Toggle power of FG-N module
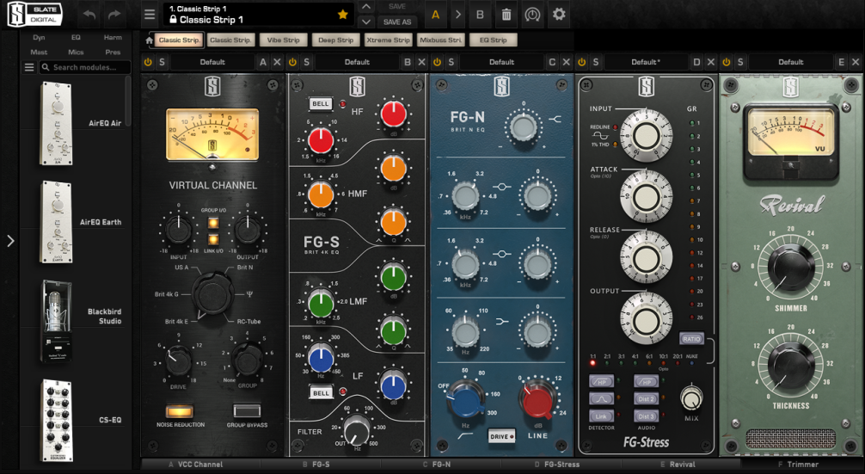The image size is (865, 474). click(437, 62)
